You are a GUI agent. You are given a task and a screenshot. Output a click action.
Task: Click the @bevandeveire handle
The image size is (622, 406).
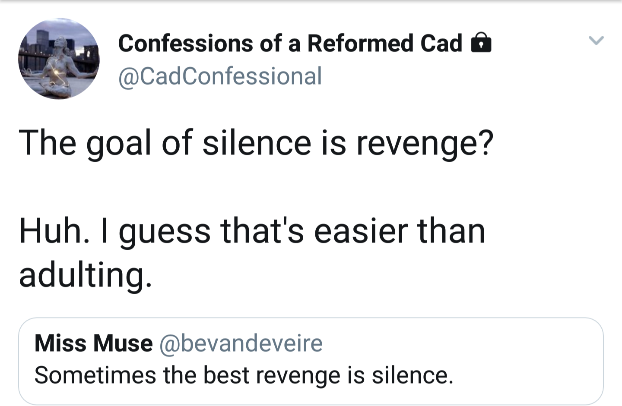[x=241, y=343]
